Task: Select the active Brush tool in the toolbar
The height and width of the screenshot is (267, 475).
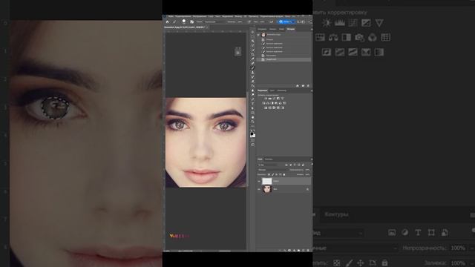Action: 252,67
